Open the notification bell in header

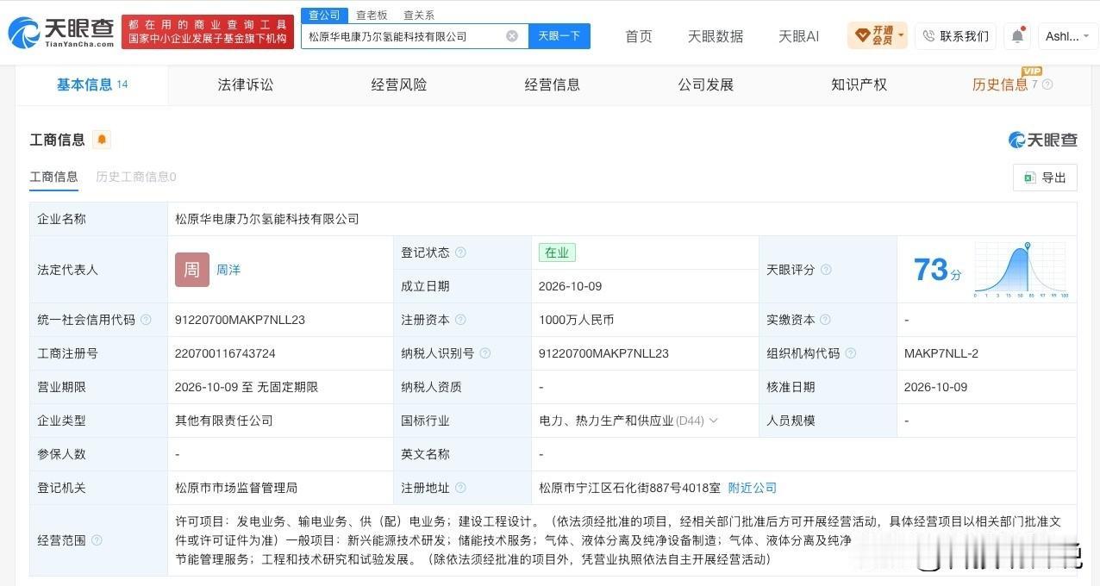[x=1017, y=36]
